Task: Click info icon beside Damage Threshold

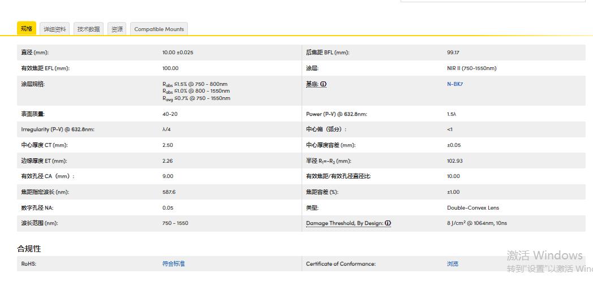Action: (x=388, y=223)
